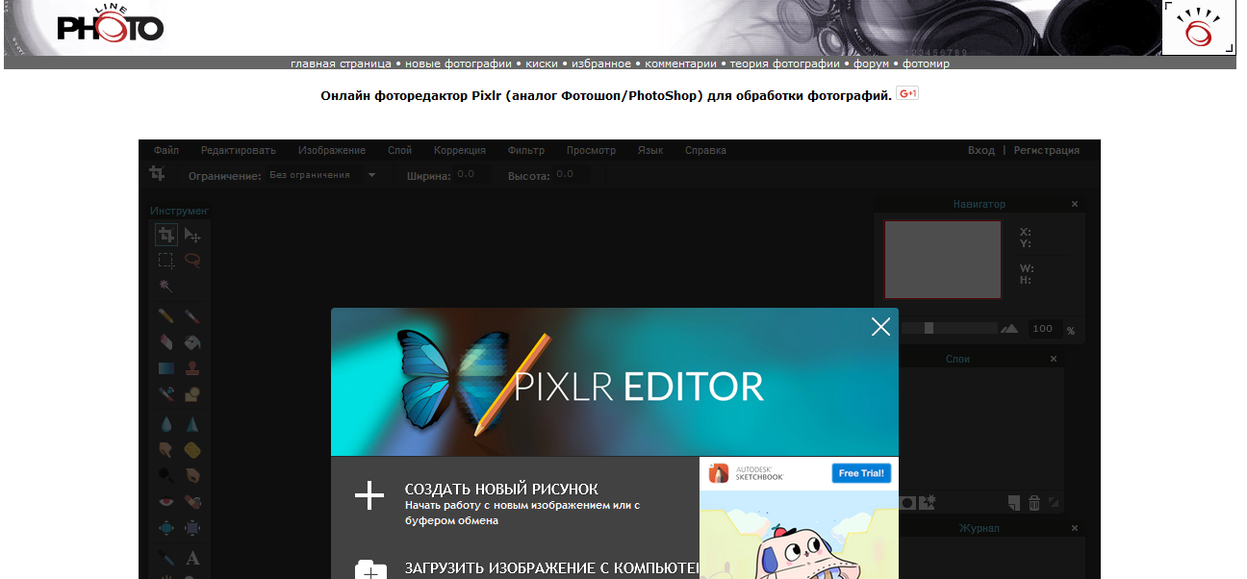Open the форум link

point(871,63)
